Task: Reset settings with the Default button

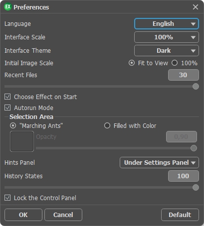Action: point(180,215)
